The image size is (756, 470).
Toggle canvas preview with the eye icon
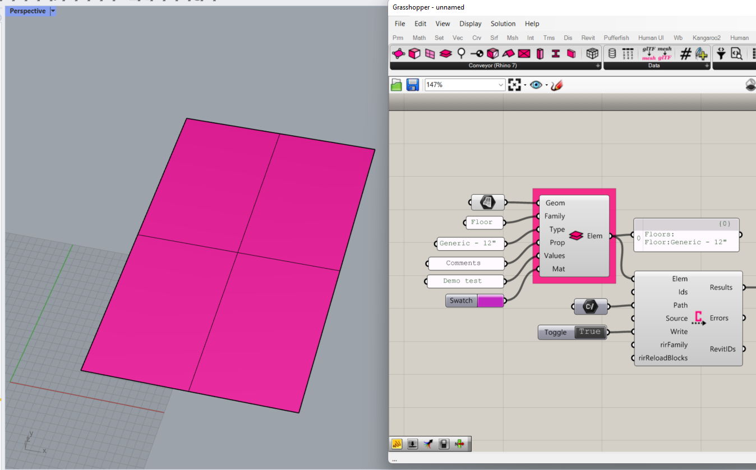[536, 84]
